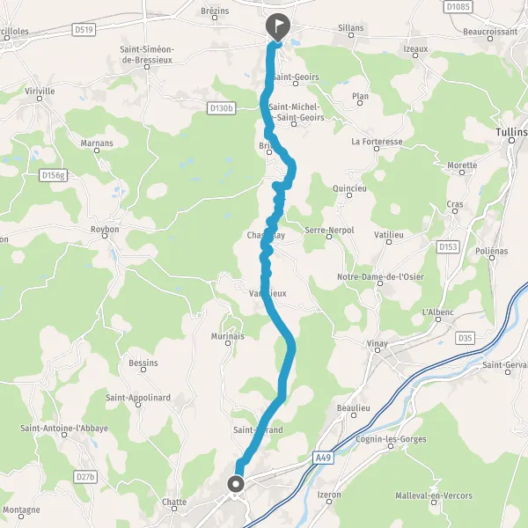Click the D27b road shield
This screenshot has height=528, width=528.
[85, 476]
